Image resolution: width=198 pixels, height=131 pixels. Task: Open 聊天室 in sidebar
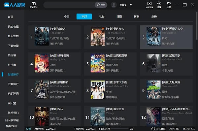click(12, 103)
